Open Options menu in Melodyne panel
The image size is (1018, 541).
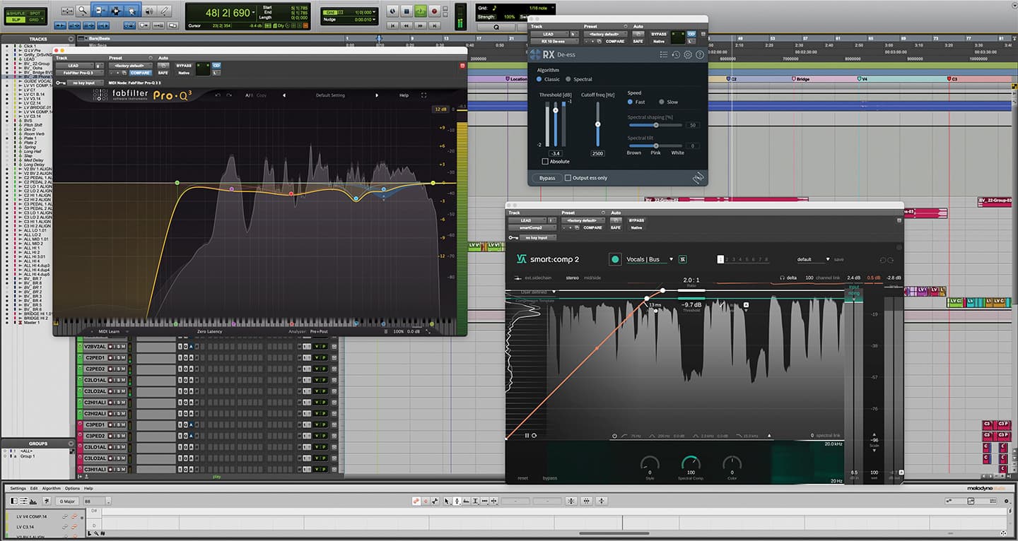(72, 489)
